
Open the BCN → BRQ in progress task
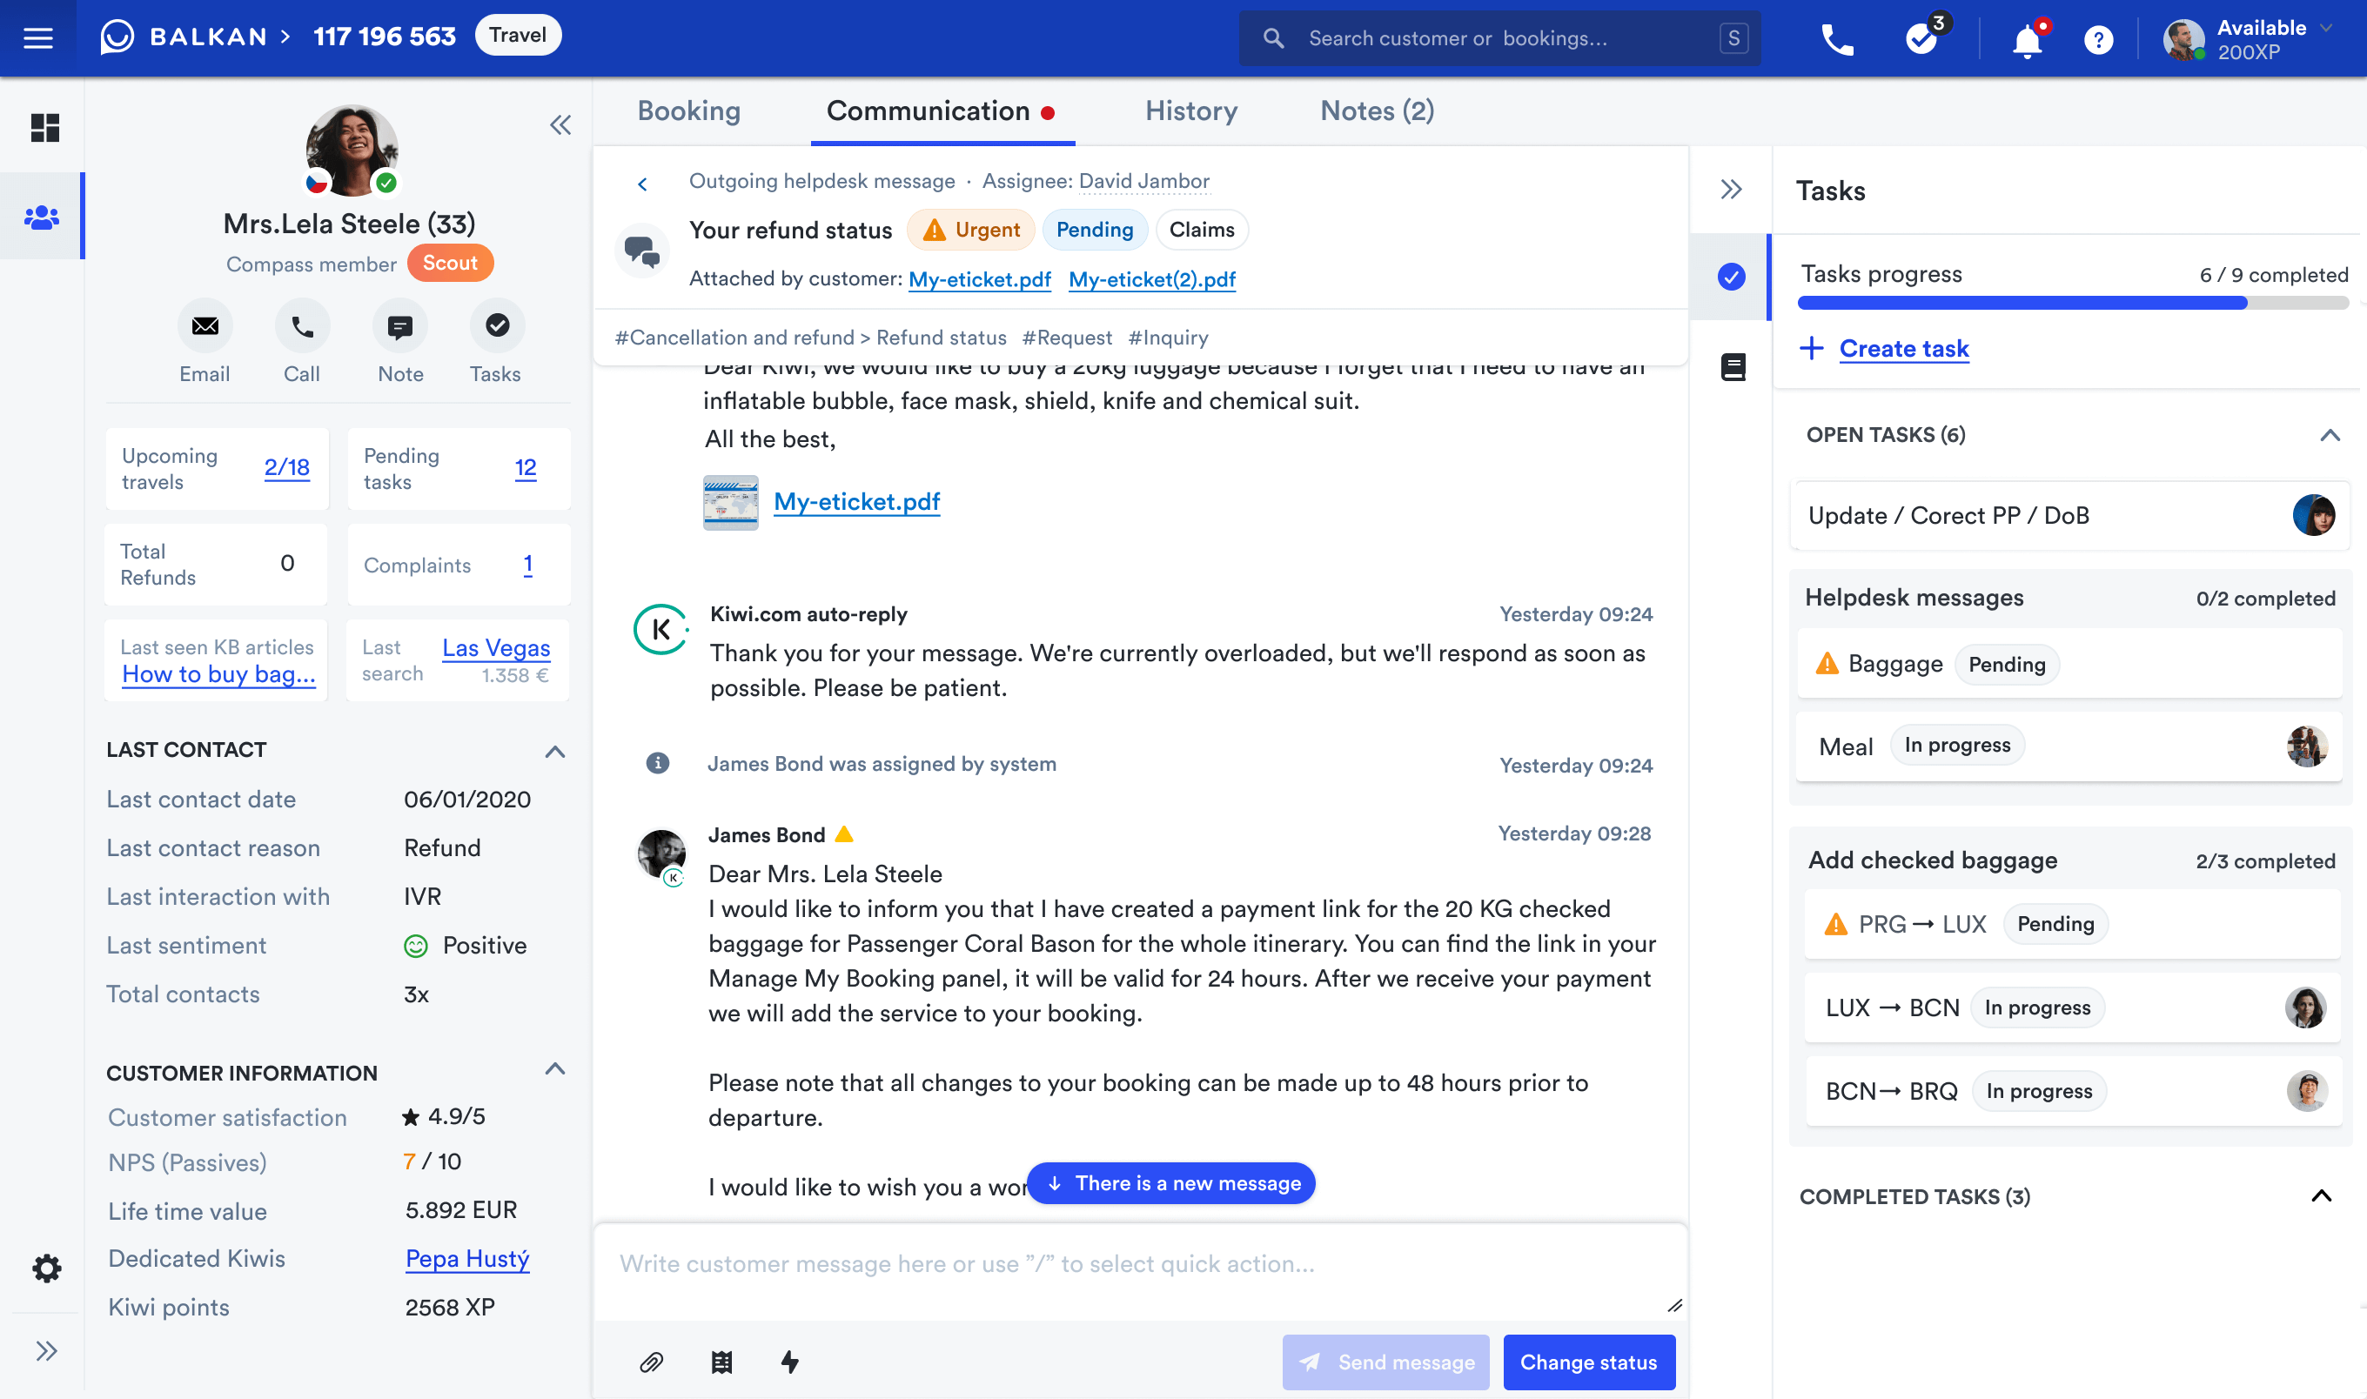(x=2072, y=1091)
